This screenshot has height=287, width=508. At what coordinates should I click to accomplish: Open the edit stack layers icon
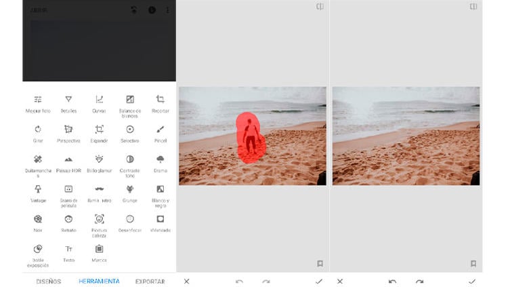pos(135,10)
